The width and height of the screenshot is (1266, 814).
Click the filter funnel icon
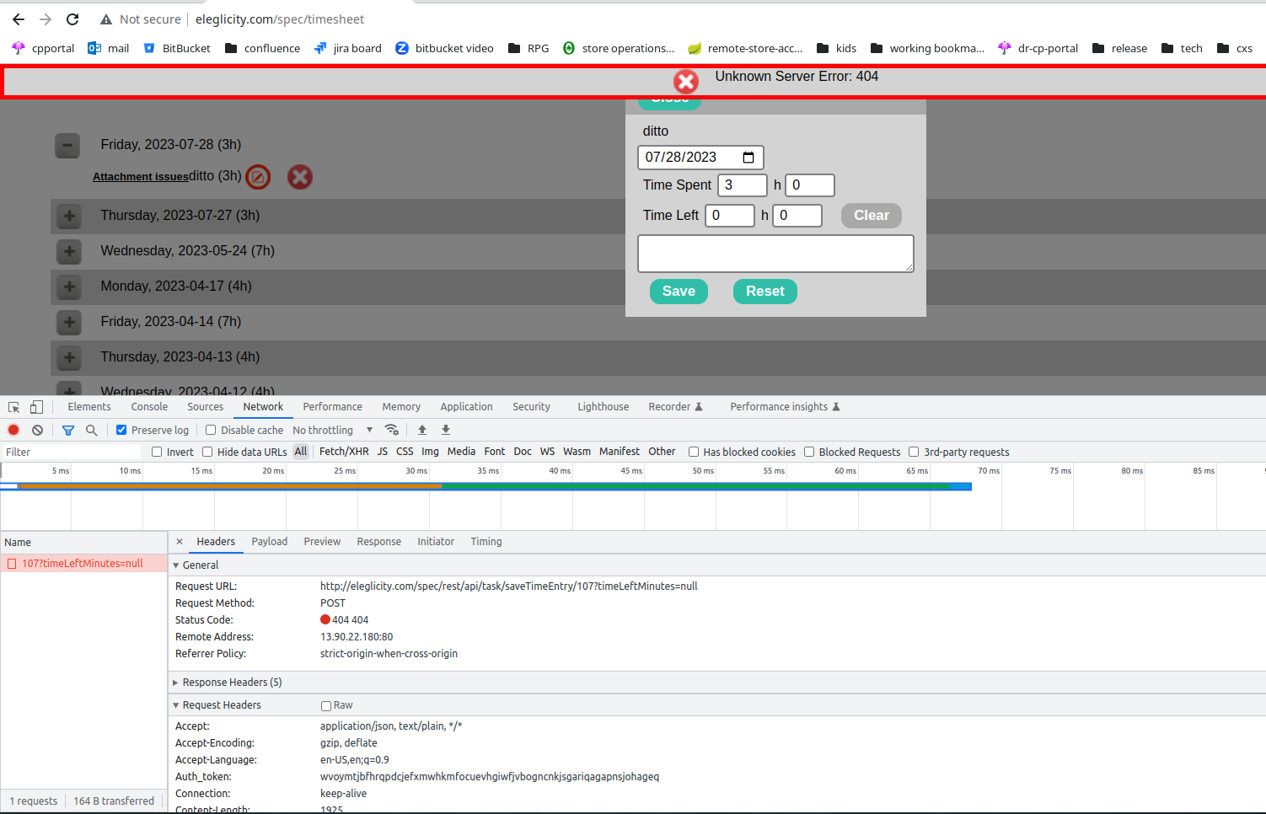click(x=68, y=430)
